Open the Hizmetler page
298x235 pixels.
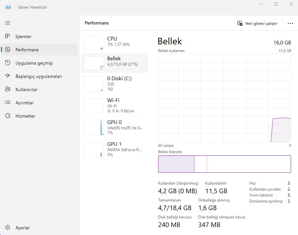pos(39,116)
